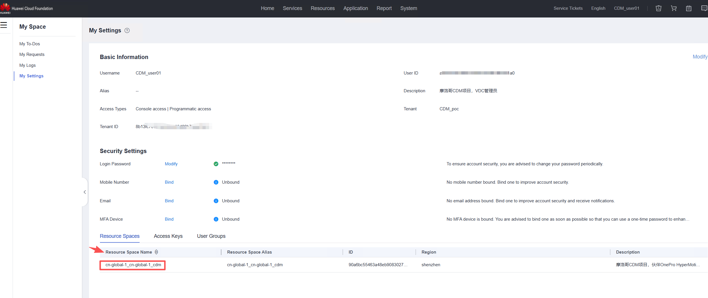Open the message chat icon in header

(x=704, y=8)
